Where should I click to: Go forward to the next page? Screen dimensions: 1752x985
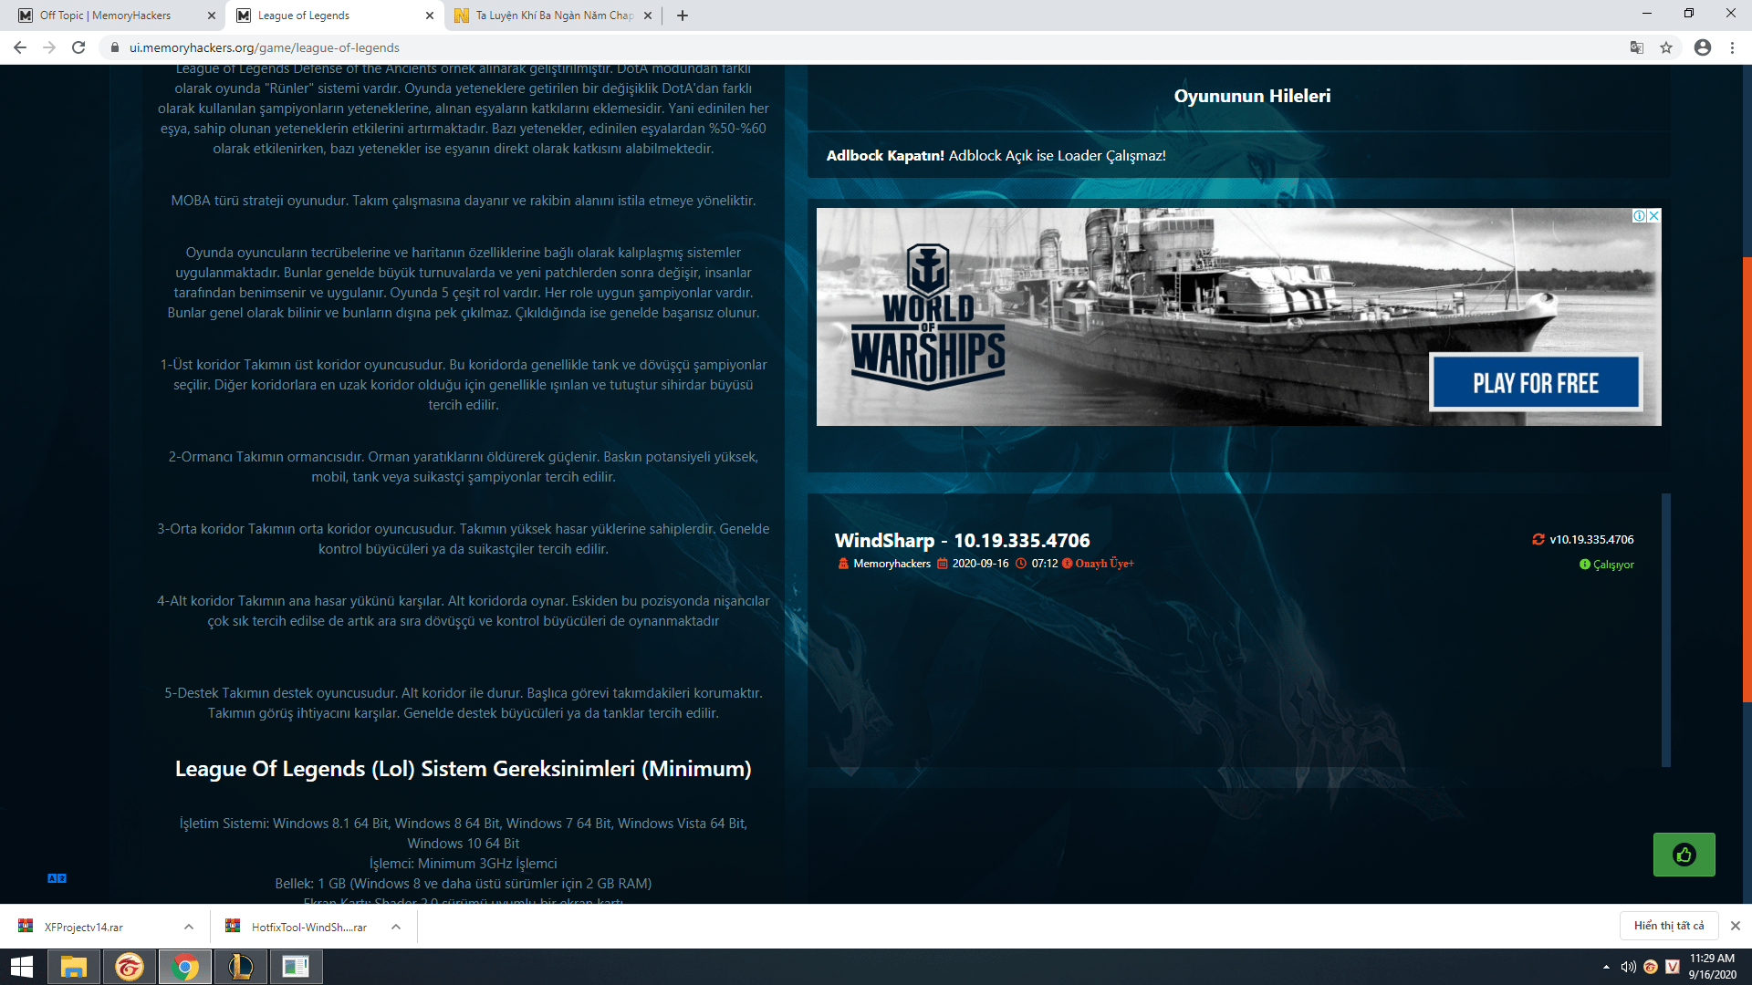[49, 47]
